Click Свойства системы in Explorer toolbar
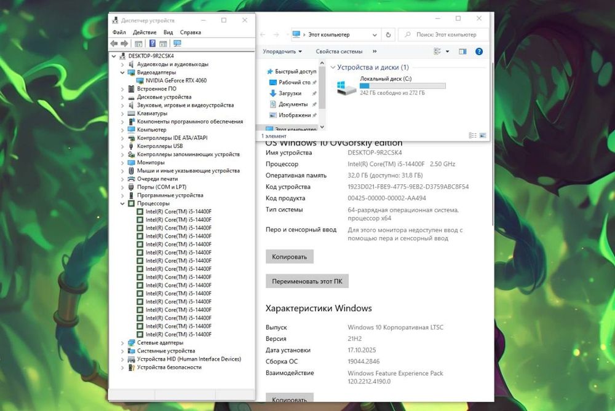Image resolution: width=615 pixels, height=411 pixels. (x=339, y=52)
